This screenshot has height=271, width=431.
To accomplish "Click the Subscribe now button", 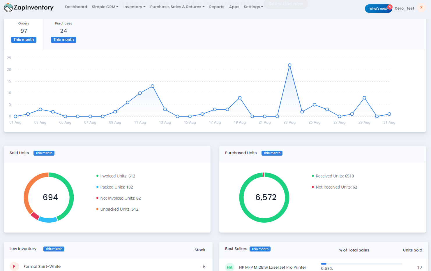I will 286,4.
